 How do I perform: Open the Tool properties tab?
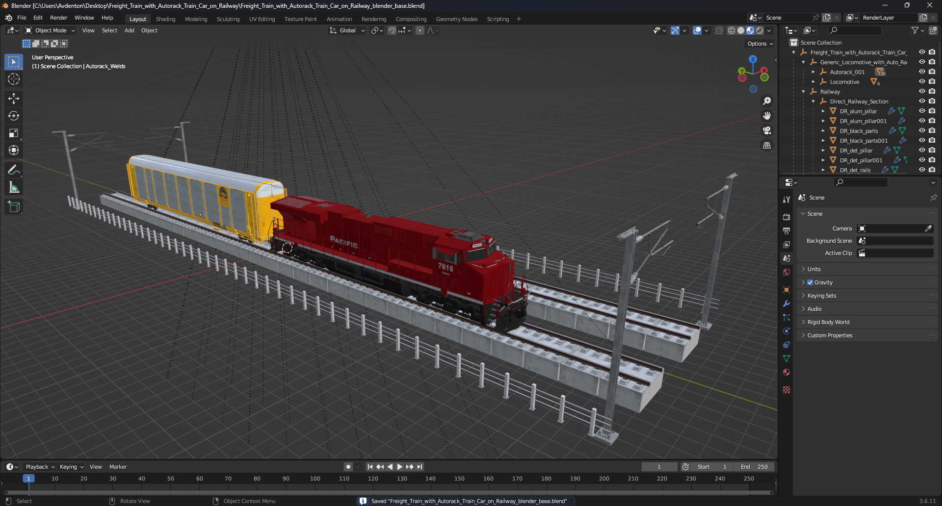coord(786,200)
